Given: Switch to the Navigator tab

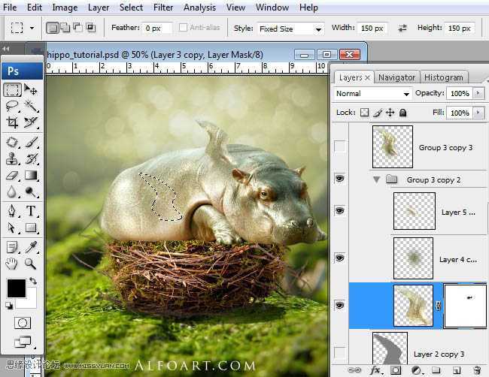Looking at the screenshot, I should click(x=396, y=77).
